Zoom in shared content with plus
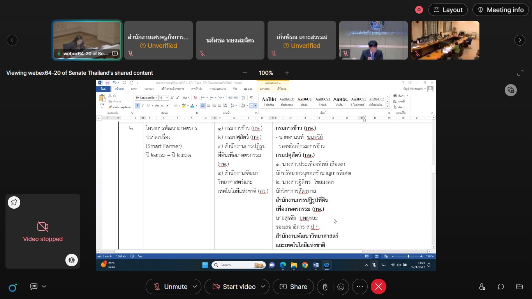 coord(287,73)
